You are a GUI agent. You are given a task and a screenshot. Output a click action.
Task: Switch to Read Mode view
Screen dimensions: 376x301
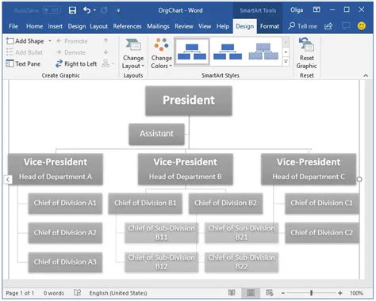point(232,293)
